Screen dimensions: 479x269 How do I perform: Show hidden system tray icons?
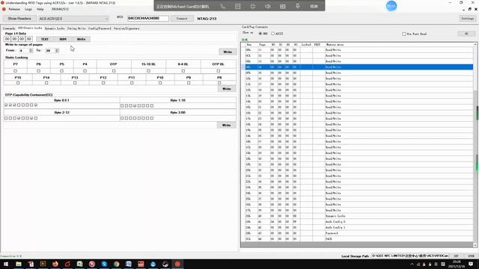(412, 264)
